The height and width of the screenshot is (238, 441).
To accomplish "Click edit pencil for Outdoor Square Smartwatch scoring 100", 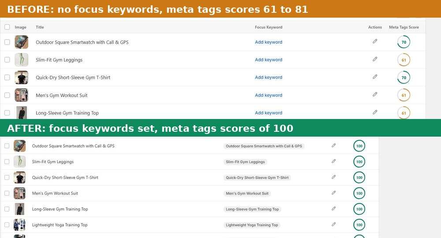I will [x=333, y=145].
